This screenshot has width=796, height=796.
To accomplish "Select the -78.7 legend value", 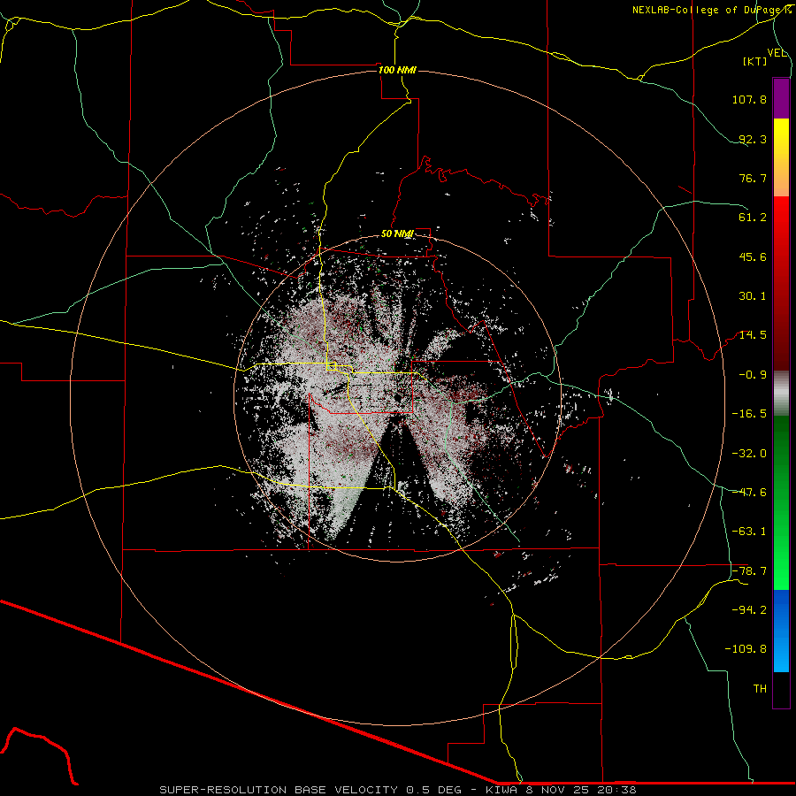I will 749,571.
